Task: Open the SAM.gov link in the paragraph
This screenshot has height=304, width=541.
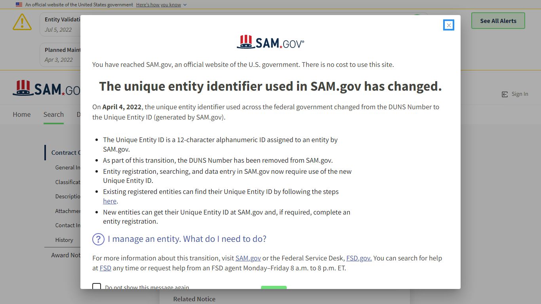Action: click(x=248, y=258)
